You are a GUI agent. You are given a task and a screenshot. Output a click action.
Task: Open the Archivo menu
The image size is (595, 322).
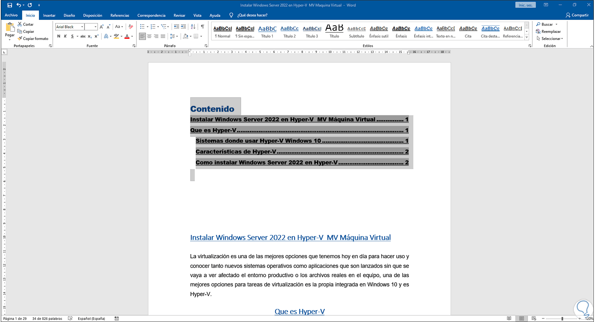[11, 15]
